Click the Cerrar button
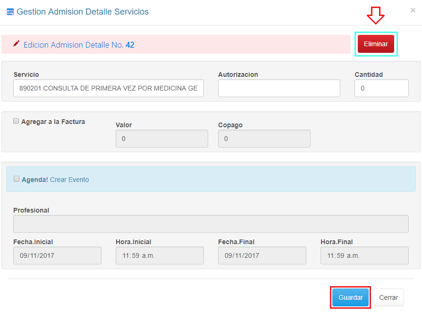Viewport: 422px width, 321px height. tap(388, 297)
